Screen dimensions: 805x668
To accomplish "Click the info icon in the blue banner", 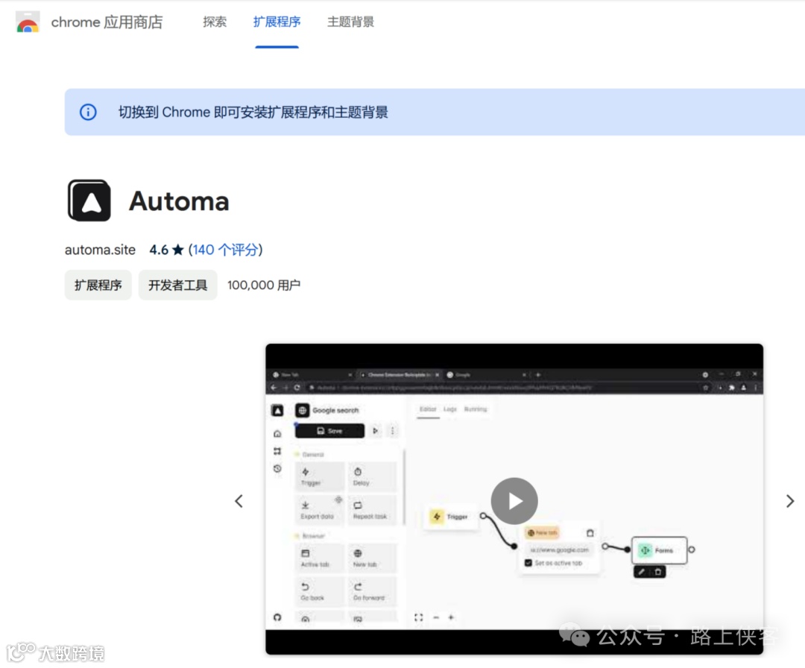I will point(88,112).
